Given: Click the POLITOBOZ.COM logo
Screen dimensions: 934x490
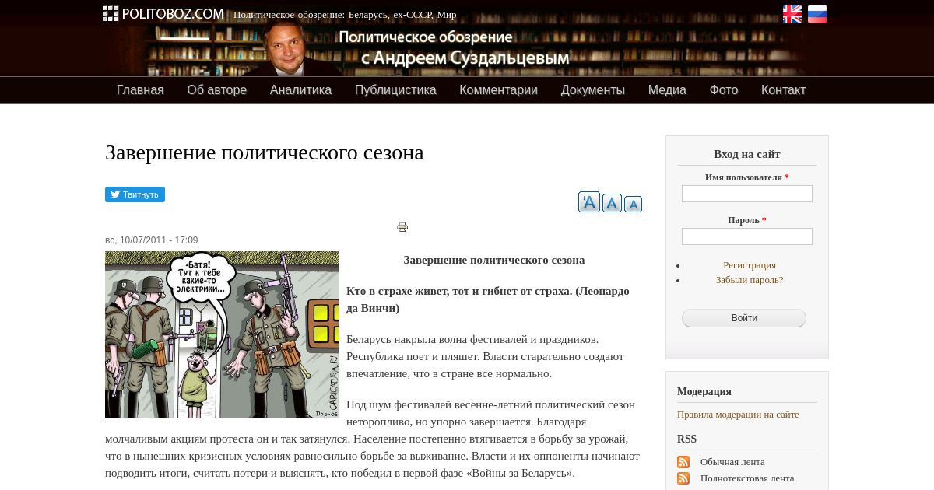Looking at the screenshot, I should point(163,13).
